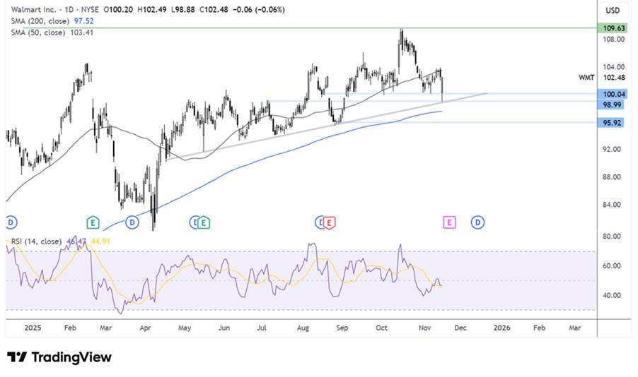
Task: Click the −0.06 (−0.06%) change value
Action: [x=258, y=9]
